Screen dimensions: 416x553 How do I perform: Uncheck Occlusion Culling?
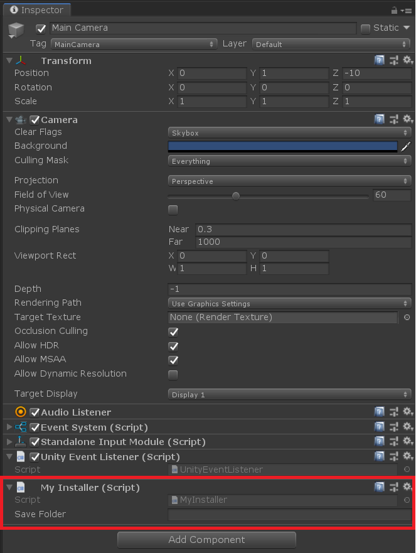(173, 332)
